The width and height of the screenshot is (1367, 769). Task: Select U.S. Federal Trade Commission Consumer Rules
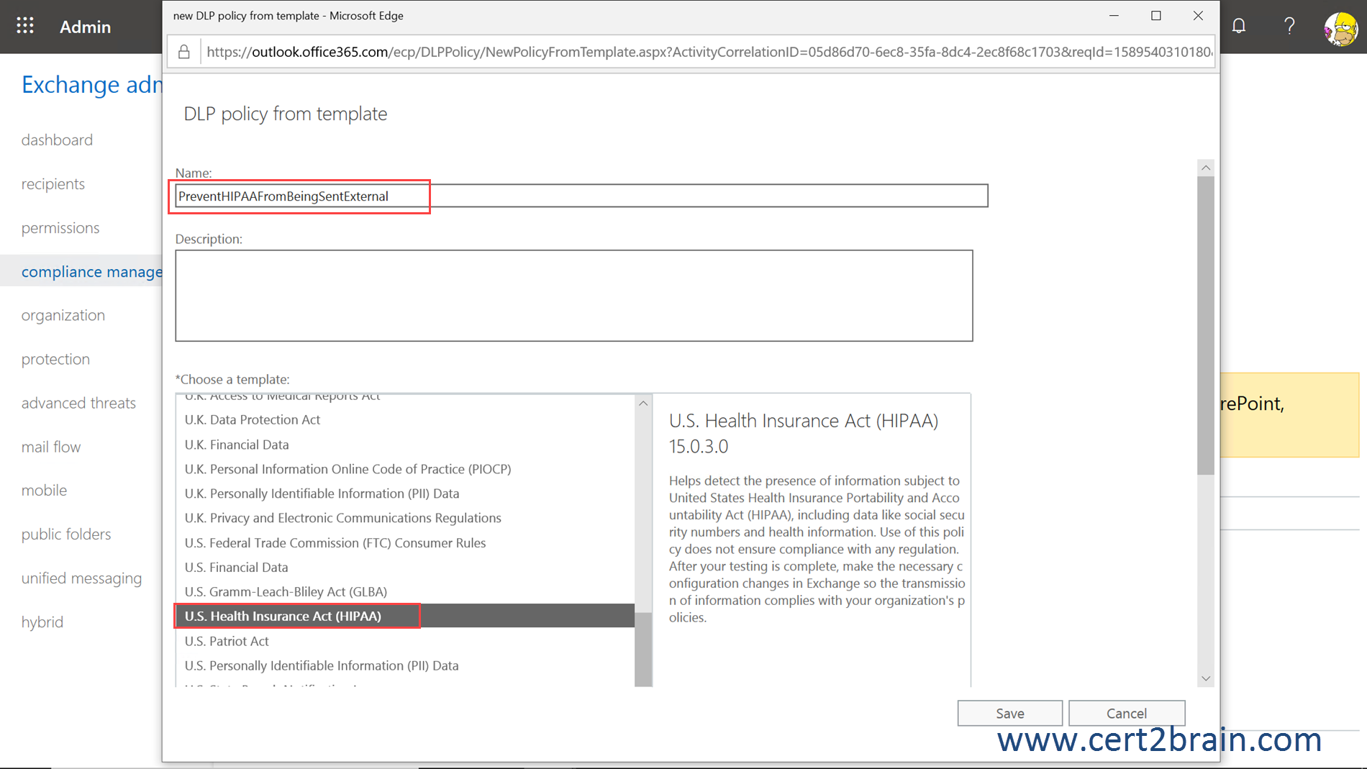406,543
